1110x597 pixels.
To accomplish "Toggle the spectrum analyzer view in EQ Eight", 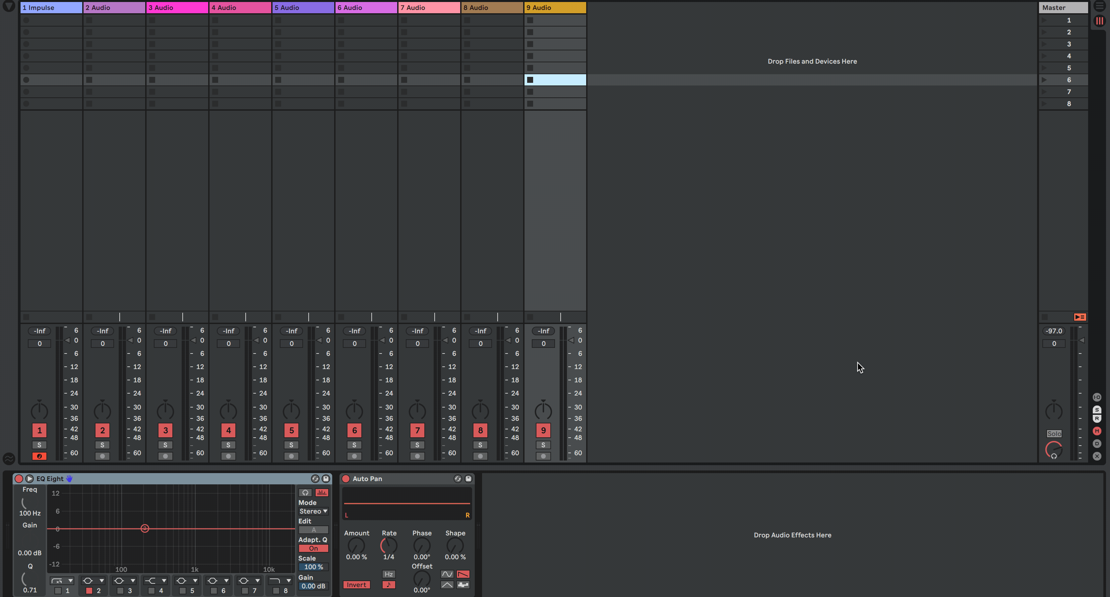I will pyautogui.click(x=322, y=492).
